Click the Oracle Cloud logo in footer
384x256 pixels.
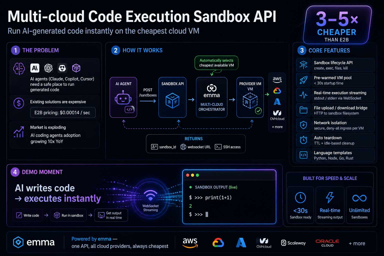(327, 243)
